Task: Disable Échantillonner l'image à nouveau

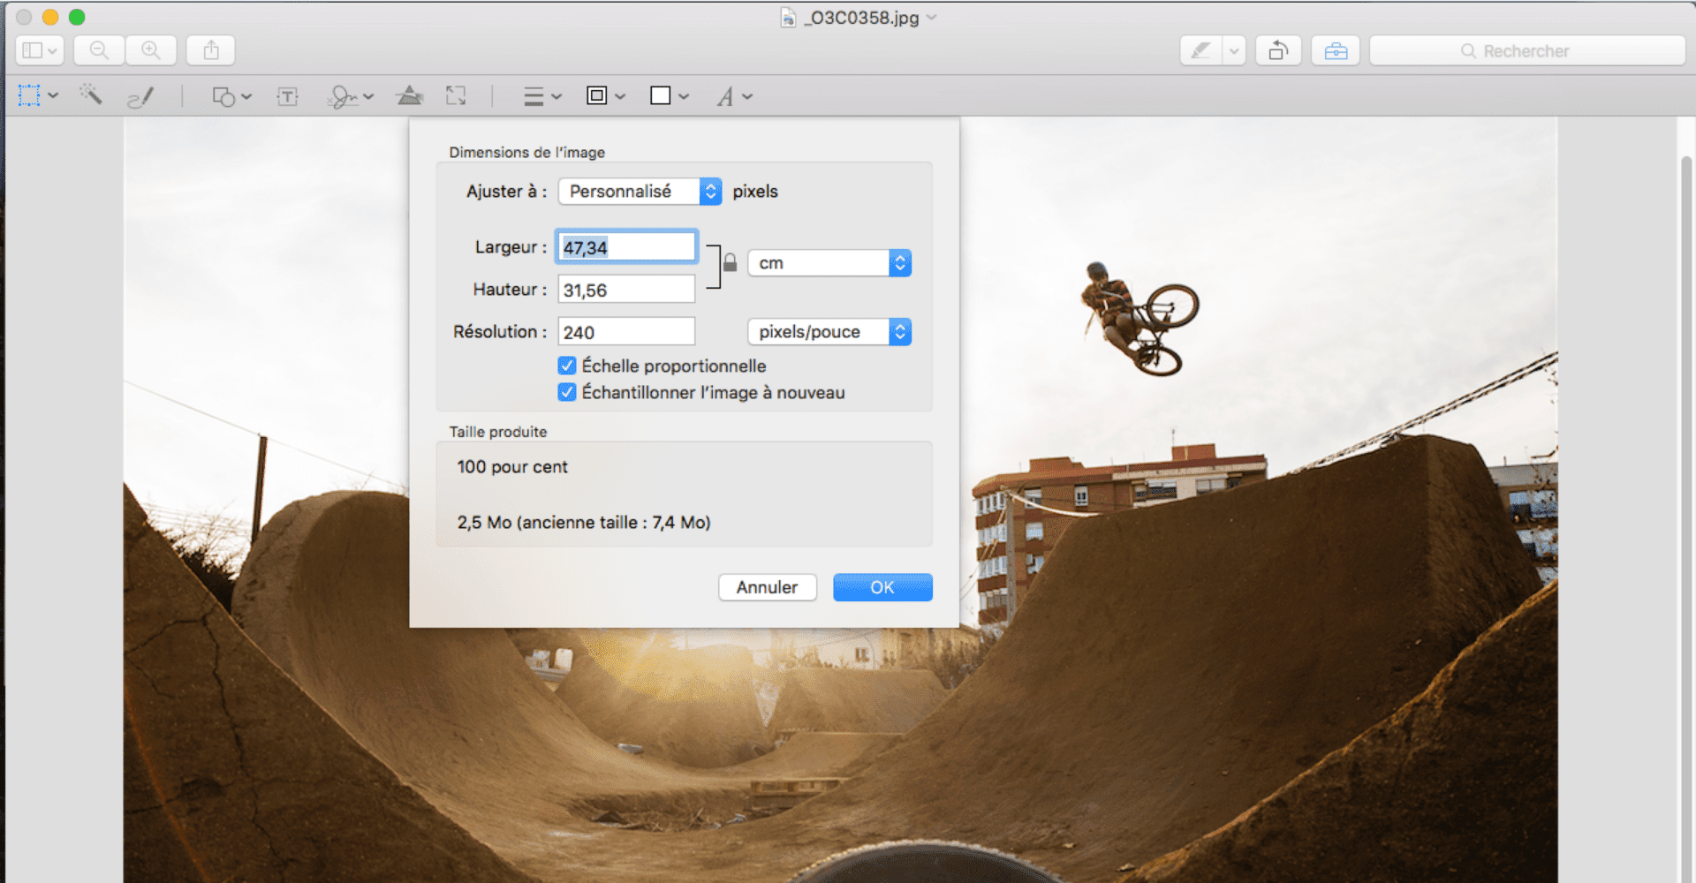Action: (567, 392)
